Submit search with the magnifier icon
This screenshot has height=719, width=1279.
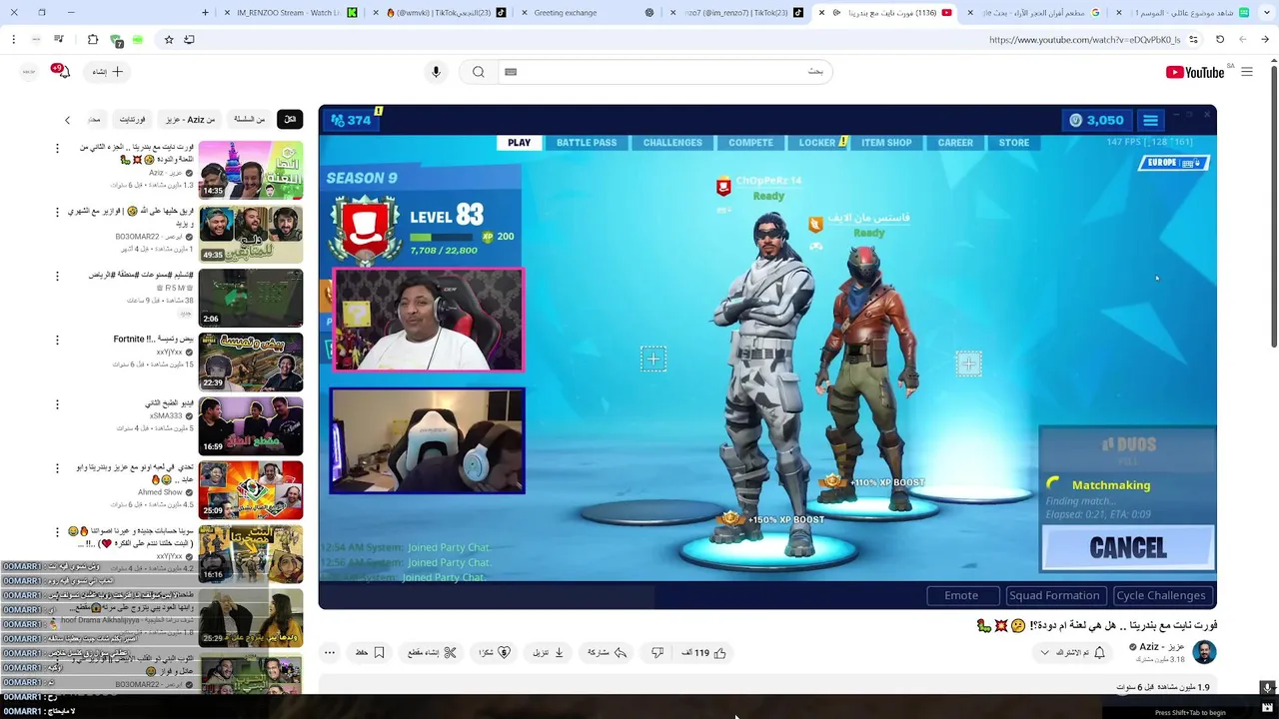click(x=479, y=72)
